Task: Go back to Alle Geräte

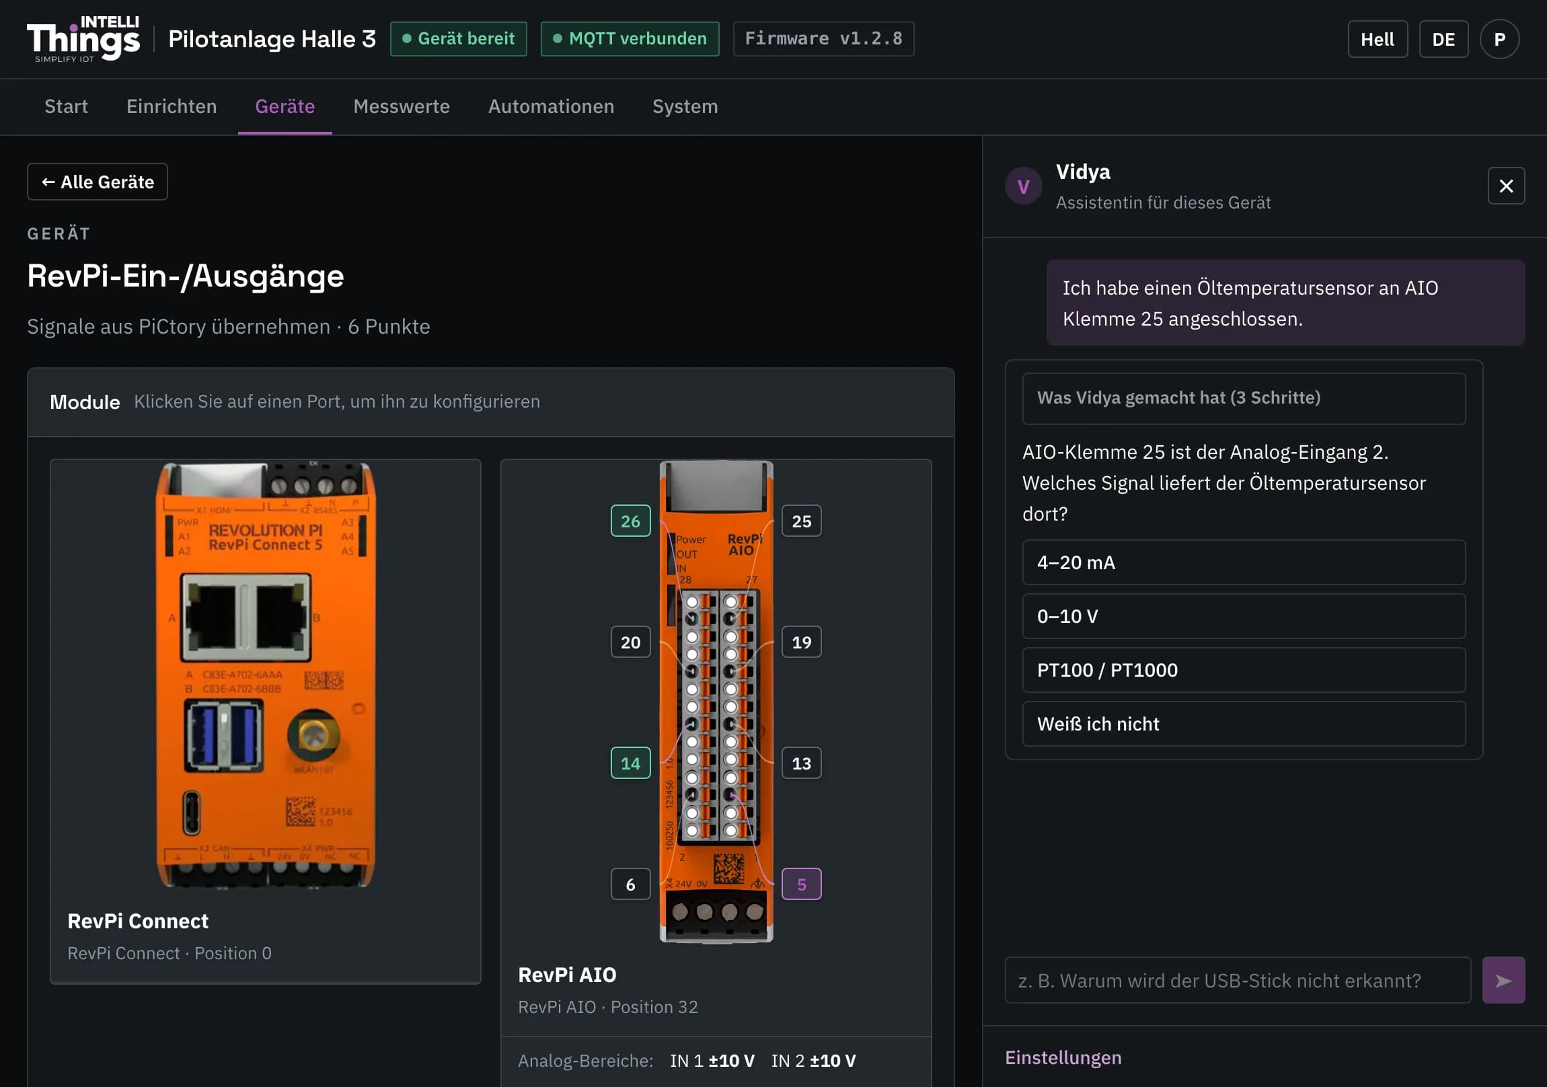Action: pyautogui.click(x=97, y=182)
